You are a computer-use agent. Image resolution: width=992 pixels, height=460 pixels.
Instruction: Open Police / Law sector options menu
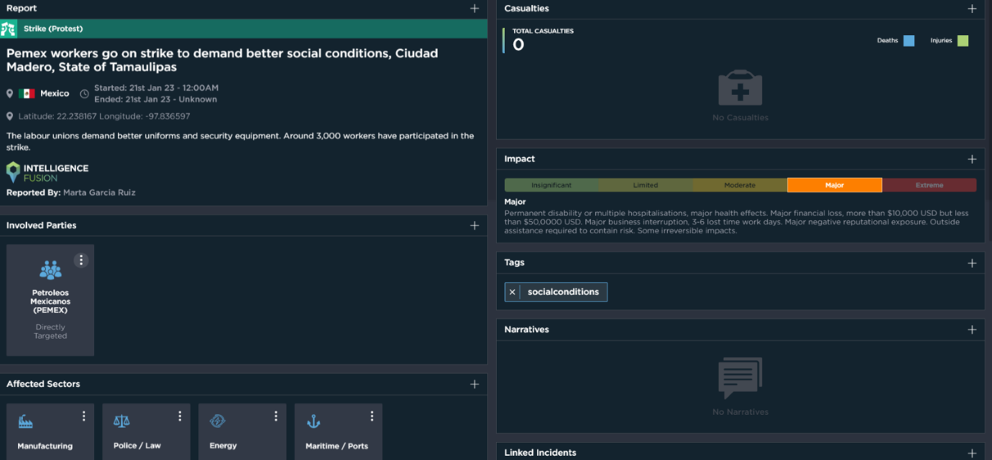(179, 416)
